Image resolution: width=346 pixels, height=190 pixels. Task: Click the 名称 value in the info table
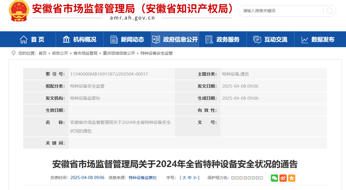121,127
